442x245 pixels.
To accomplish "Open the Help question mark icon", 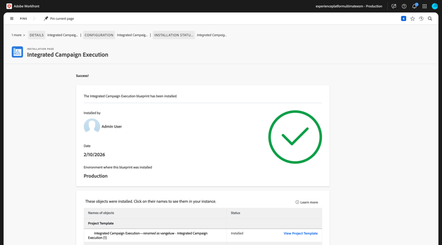I will point(404,6).
